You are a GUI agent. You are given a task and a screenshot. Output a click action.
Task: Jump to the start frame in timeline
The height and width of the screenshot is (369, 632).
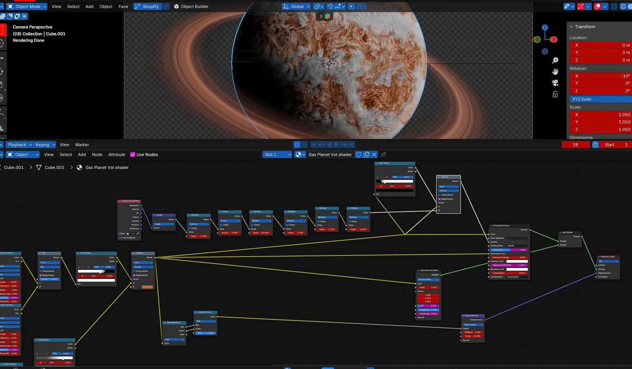pos(314,145)
